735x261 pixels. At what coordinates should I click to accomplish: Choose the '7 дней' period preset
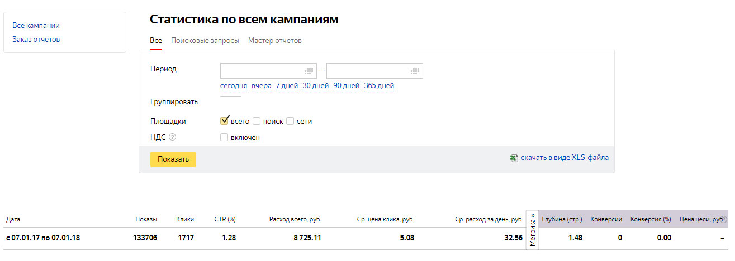point(287,86)
